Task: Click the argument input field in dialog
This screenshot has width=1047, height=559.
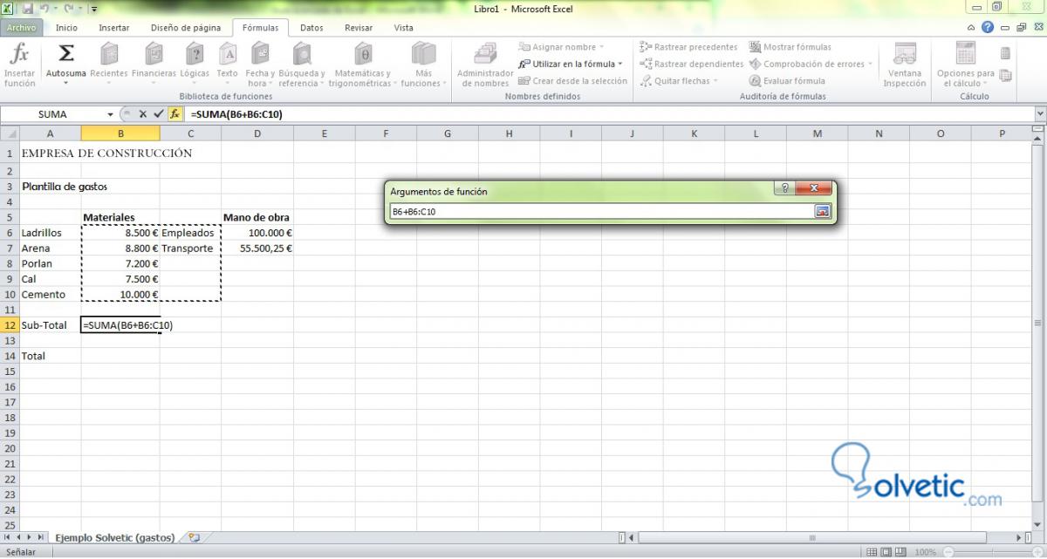Action: pos(602,211)
